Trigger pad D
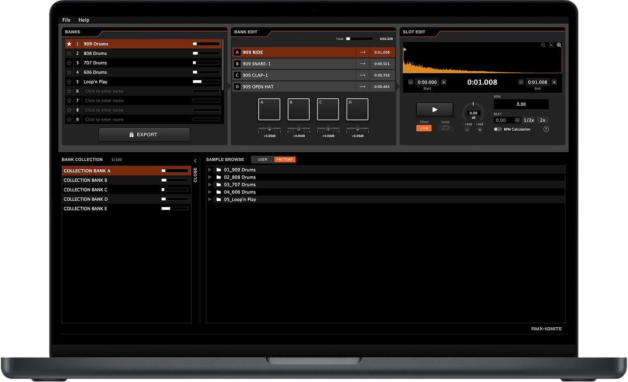The width and height of the screenshot is (628, 382). click(x=357, y=109)
